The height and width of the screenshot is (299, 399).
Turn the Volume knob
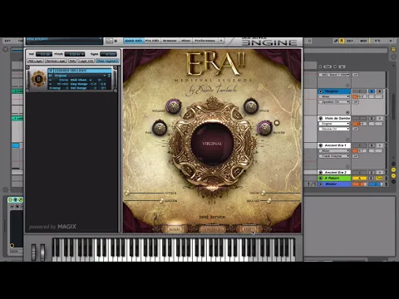(174, 106)
